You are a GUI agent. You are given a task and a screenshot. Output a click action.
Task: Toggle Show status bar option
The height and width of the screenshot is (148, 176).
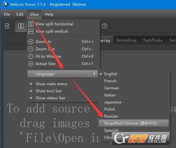click(x=63, y=98)
